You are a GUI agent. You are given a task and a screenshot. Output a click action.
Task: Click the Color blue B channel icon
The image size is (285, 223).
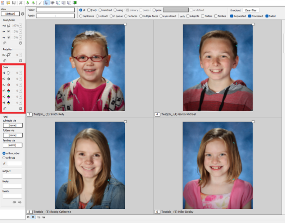click(x=9, y=103)
